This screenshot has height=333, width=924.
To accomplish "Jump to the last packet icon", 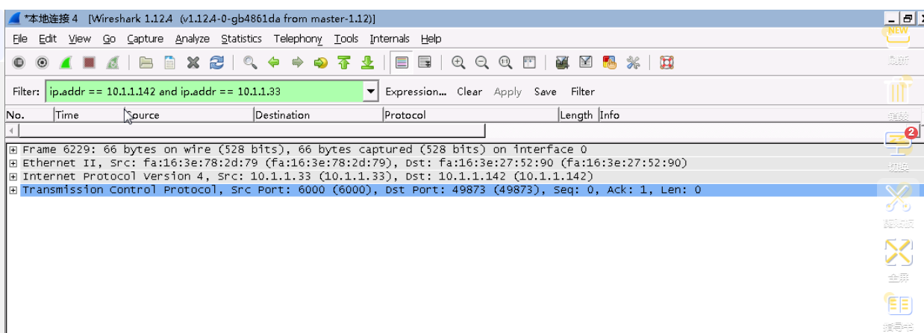I will pos(367,63).
